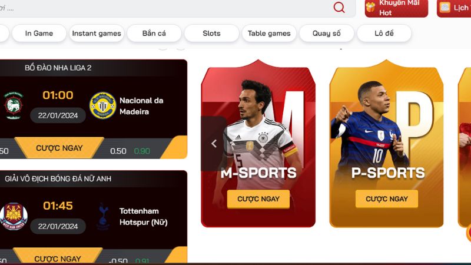Click the West Ham United crest
Viewport: 471px width, 265px height.
14,216
